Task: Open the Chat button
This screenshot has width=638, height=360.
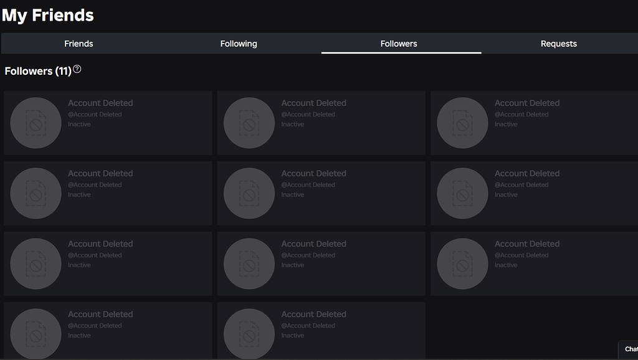Action: (629, 349)
